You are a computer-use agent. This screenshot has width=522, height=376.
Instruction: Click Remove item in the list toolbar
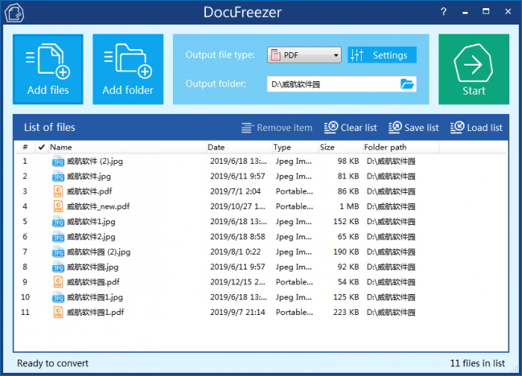pos(277,127)
